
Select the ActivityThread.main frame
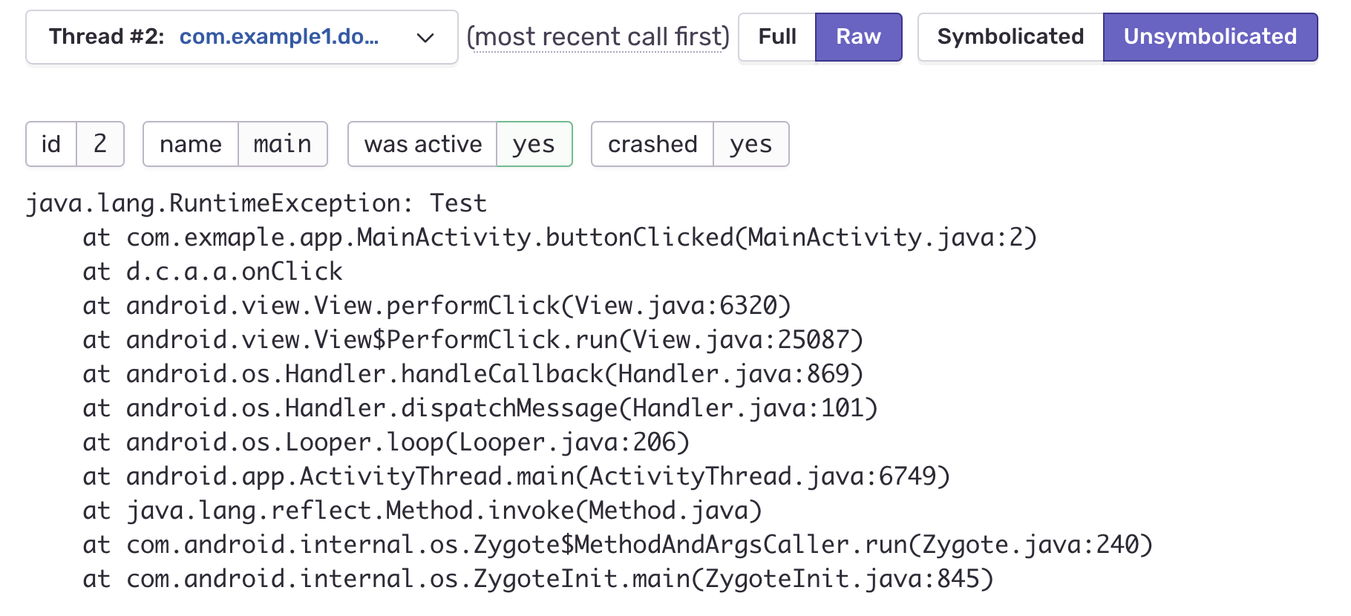coord(516,476)
